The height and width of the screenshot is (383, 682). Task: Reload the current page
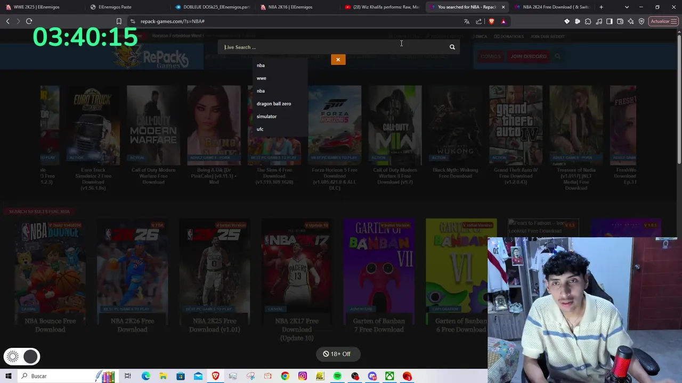point(29,21)
